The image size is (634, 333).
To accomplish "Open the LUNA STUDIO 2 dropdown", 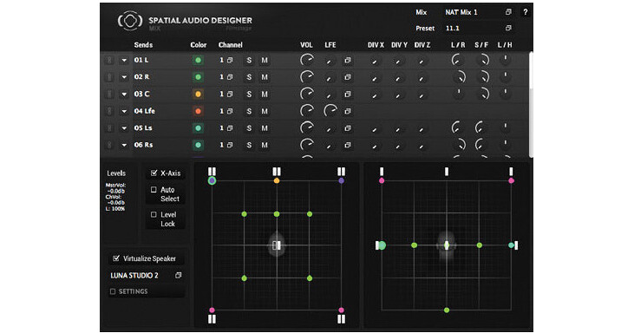I will click(146, 275).
